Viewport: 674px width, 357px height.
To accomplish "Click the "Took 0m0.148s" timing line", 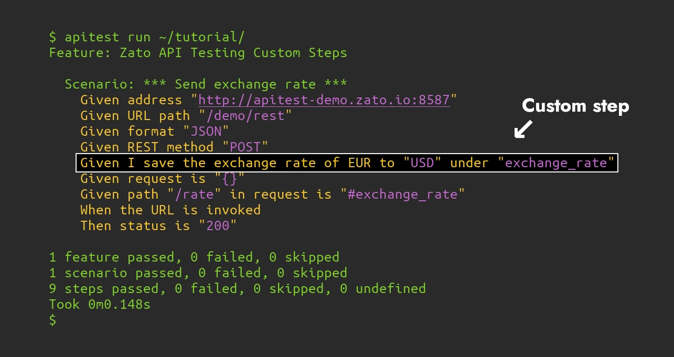I will coord(100,305).
